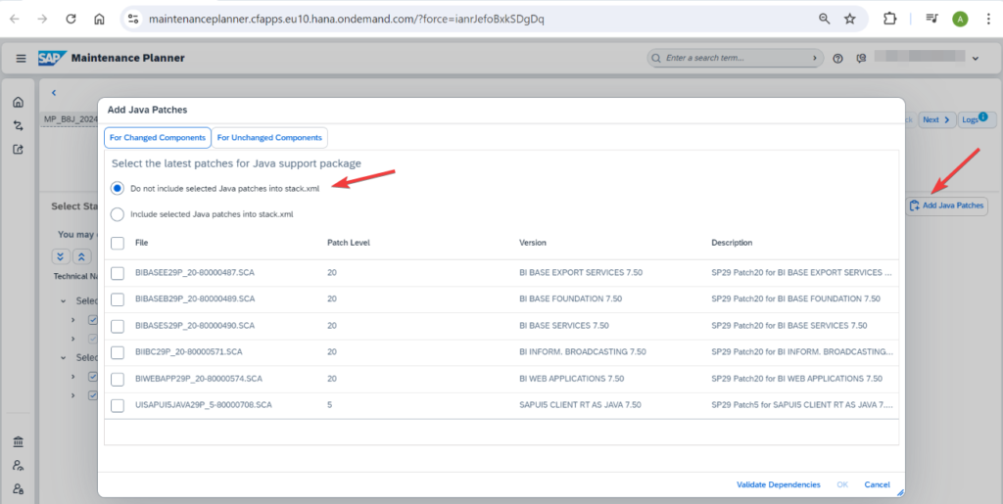This screenshot has height=504, width=1003.
Task: Check BIBASEB29P_20-80000489.SCA row checkbox
Action: pos(118,298)
